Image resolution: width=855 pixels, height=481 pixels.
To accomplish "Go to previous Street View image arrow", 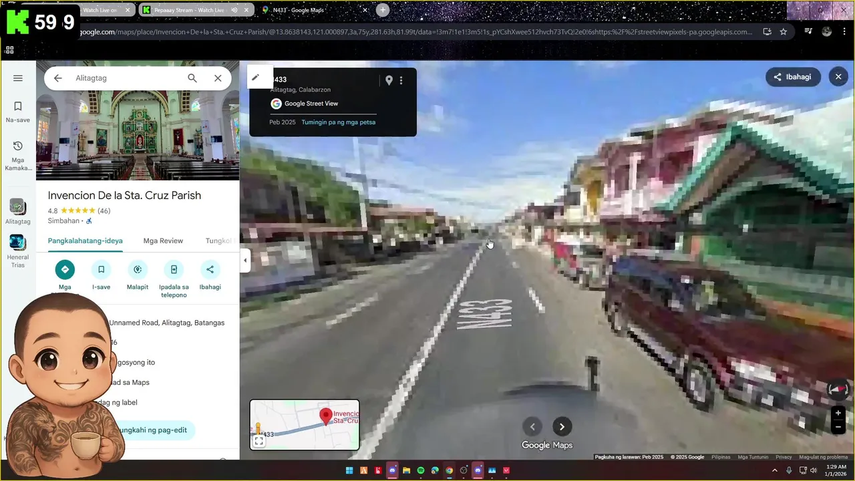I will coord(532,427).
